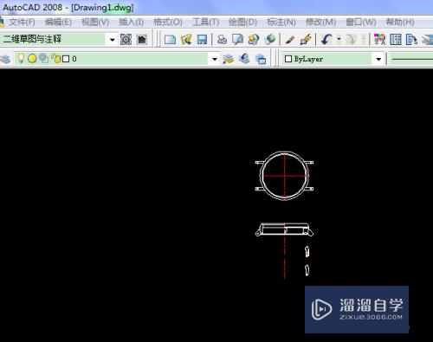The width and height of the screenshot is (433, 342).
Task: Click the Undo arrow icon
Action: 326,40
